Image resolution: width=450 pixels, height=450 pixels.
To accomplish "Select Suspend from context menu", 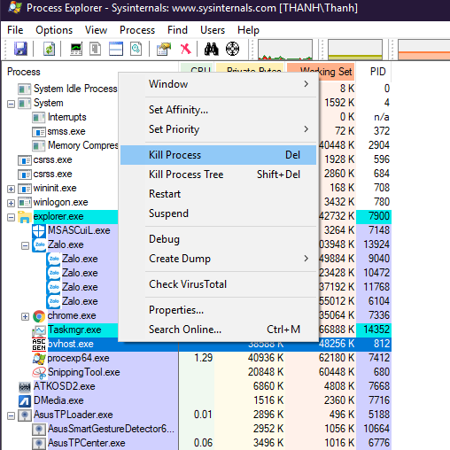I will coord(218,213).
